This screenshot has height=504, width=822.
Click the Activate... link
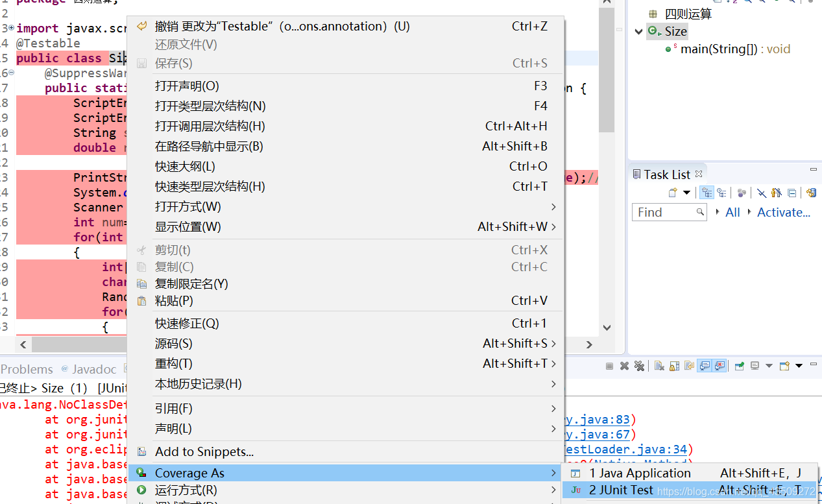(x=784, y=212)
